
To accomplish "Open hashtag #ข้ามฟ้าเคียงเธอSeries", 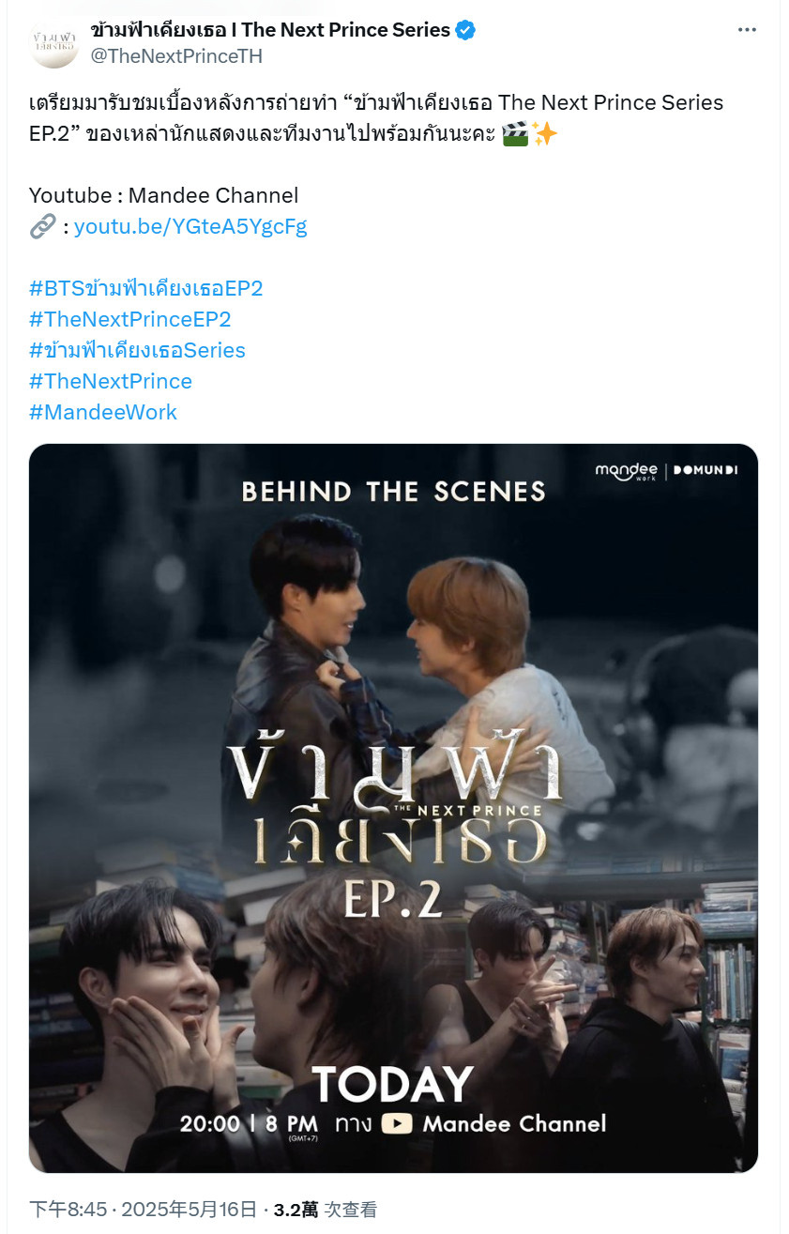I will (137, 350).
